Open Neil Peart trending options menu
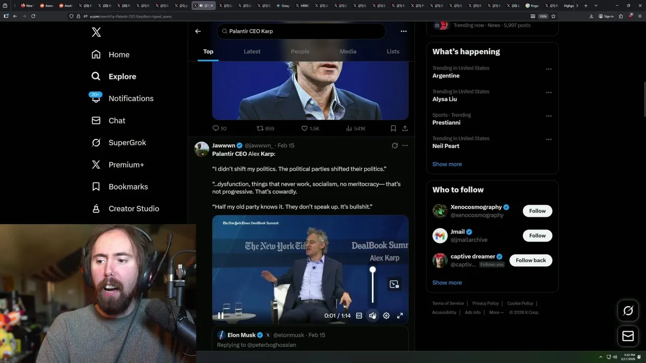The image size is (646, 363). pyautogui.click(x=549, y=140)
